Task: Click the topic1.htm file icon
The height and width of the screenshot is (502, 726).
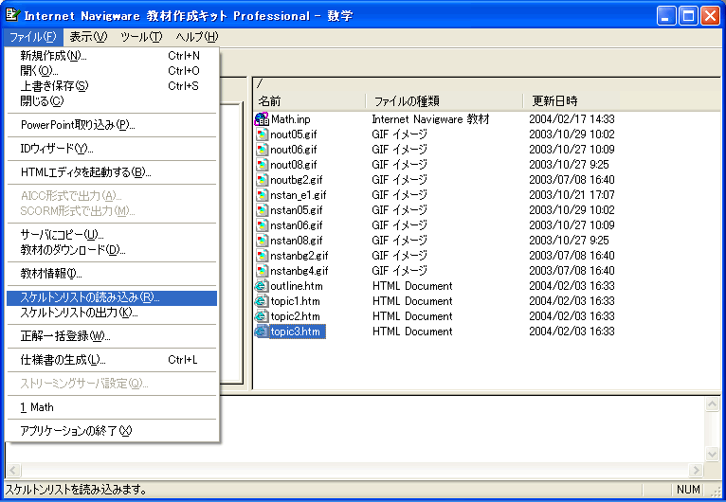Action: point(263,301)
